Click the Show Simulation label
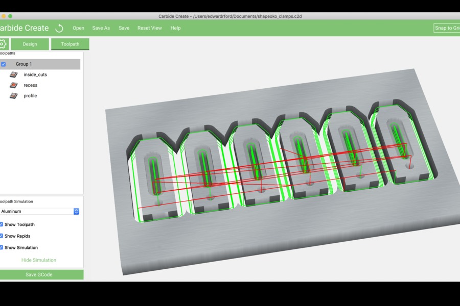460x306 pixels. click(21, 247)
